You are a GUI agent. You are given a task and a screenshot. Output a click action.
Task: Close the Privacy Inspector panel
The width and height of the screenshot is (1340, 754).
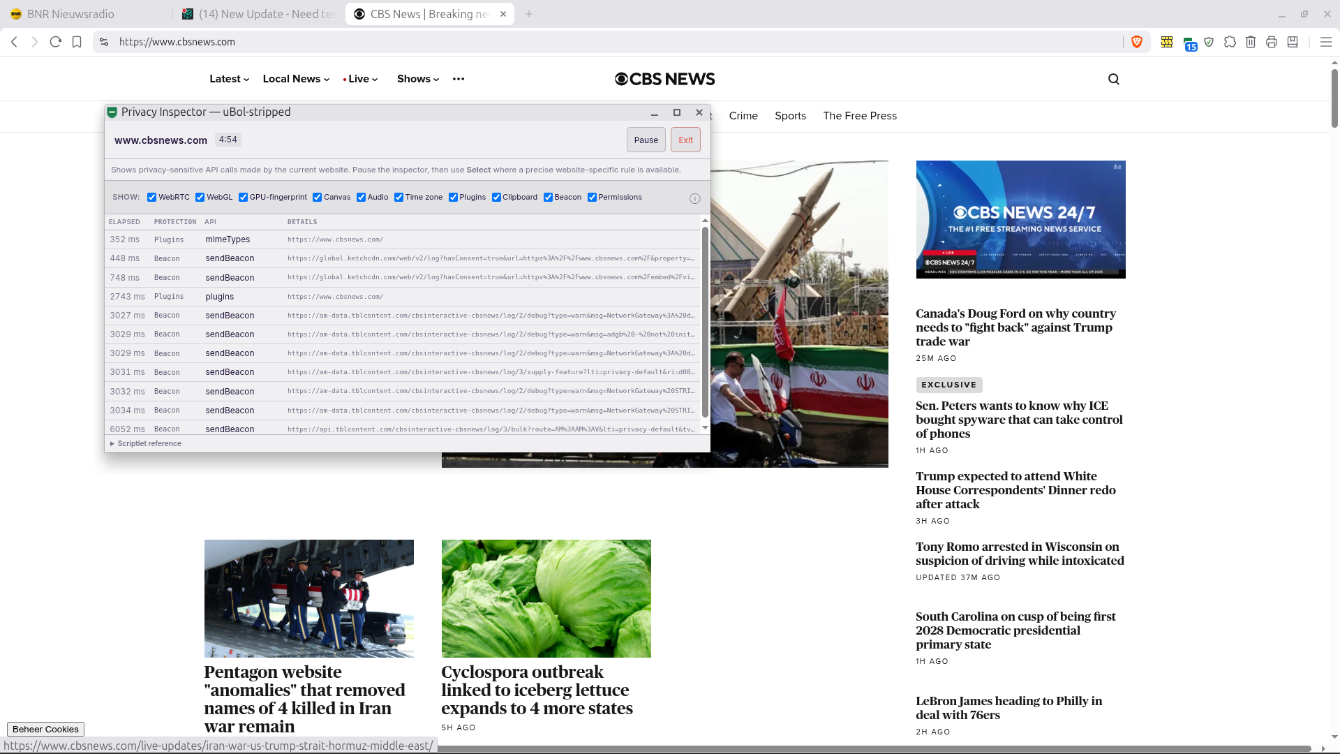tap(699, 112)
